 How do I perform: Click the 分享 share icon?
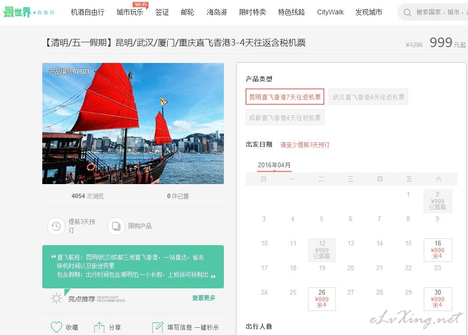pyautogui.click(x=99, y=327)
